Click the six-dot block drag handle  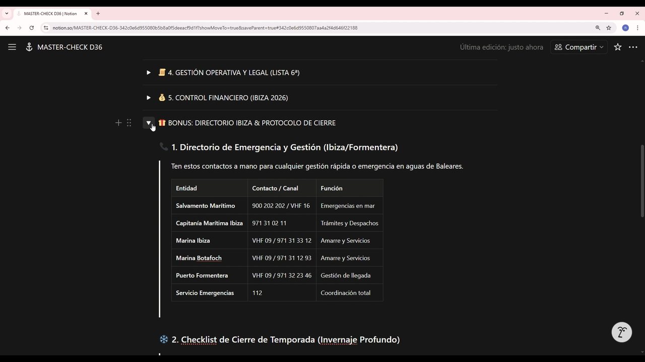pyautogui.click(x=129, y=123)
